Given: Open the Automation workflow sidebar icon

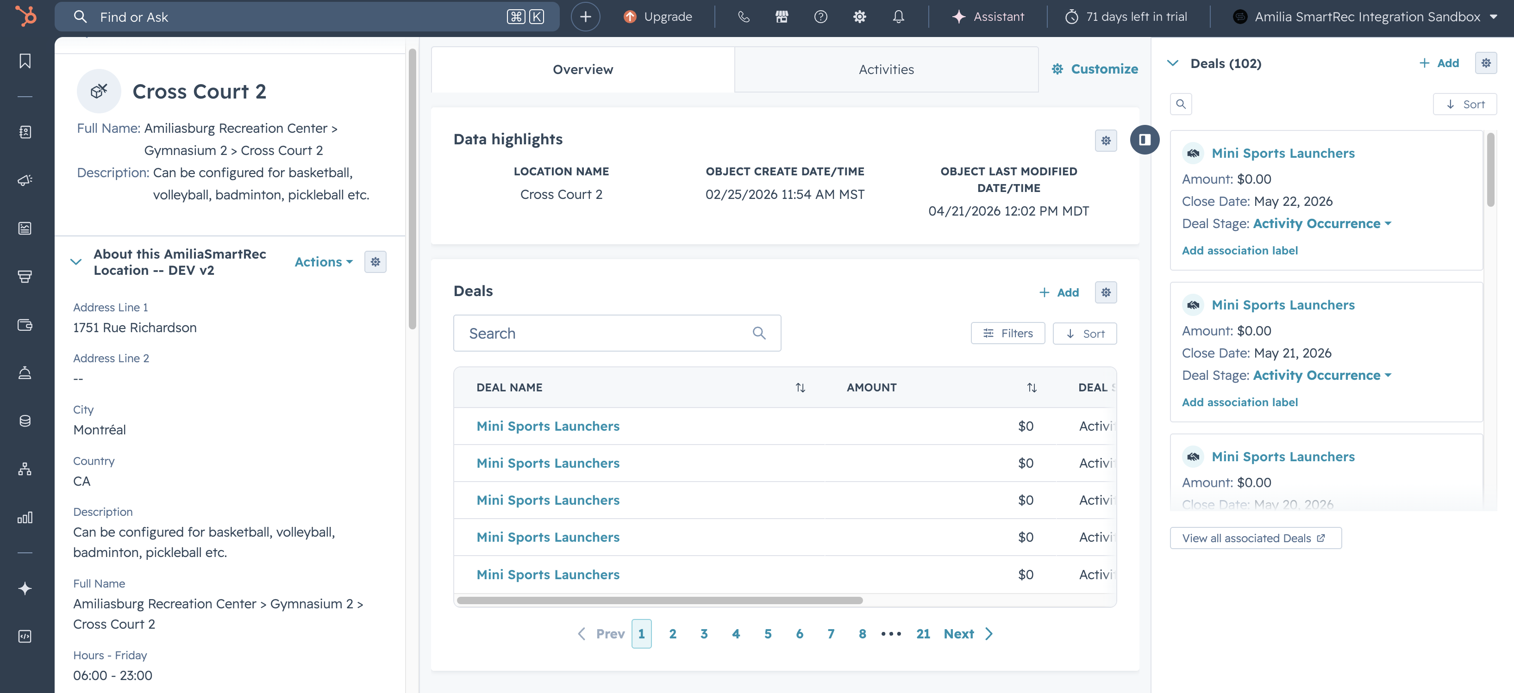Looking at the screenshot, I should (x=25, y=469).
